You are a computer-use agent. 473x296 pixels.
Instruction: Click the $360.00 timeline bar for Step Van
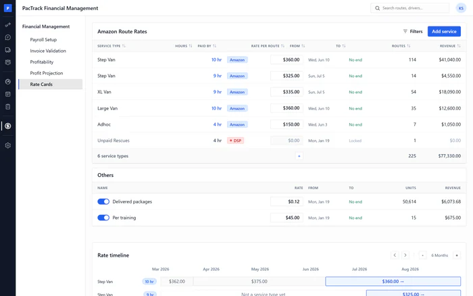[393, 282]
